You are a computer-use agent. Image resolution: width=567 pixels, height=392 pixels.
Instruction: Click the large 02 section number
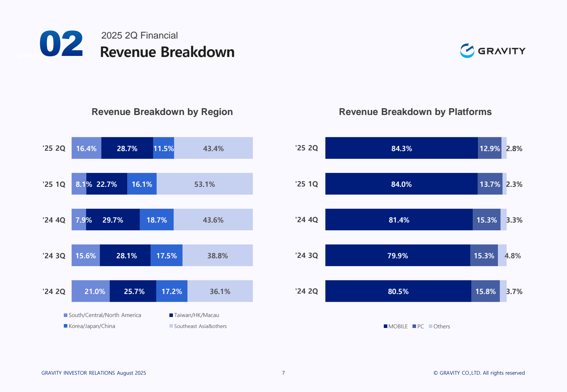(x=61, y=44)
